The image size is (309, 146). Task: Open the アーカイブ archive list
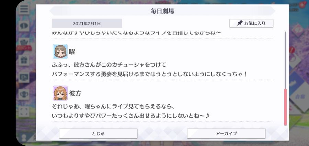pyautogui.click(x=226, y=133)
